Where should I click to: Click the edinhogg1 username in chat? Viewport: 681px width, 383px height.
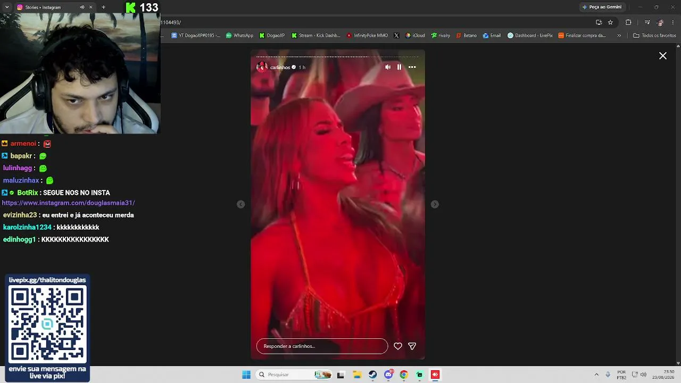[x=19, y=239]
